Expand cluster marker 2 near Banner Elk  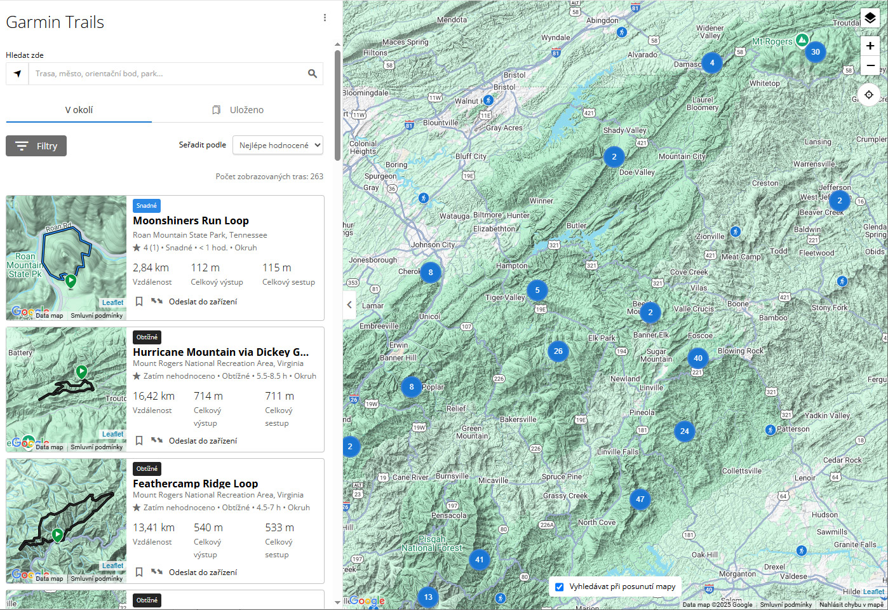pos(650,312)
